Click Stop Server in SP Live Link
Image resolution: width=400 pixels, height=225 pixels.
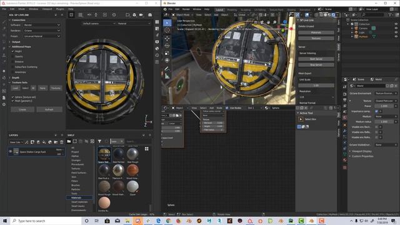(316, 65)
